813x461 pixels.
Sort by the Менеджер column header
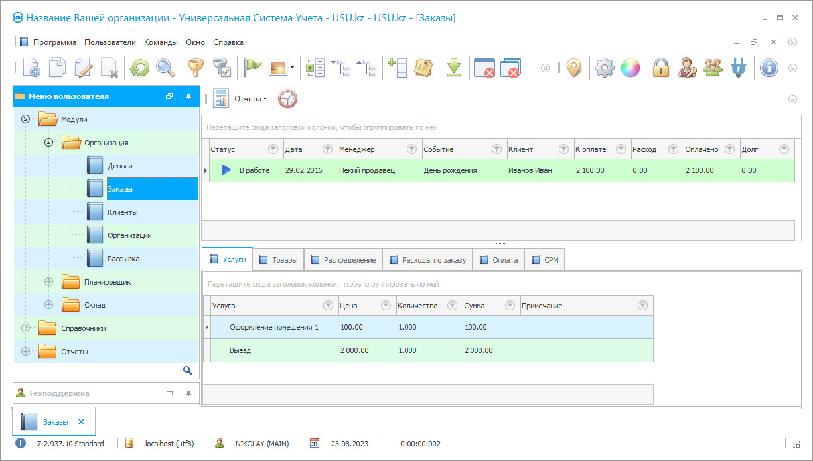(x=380, y=149)
